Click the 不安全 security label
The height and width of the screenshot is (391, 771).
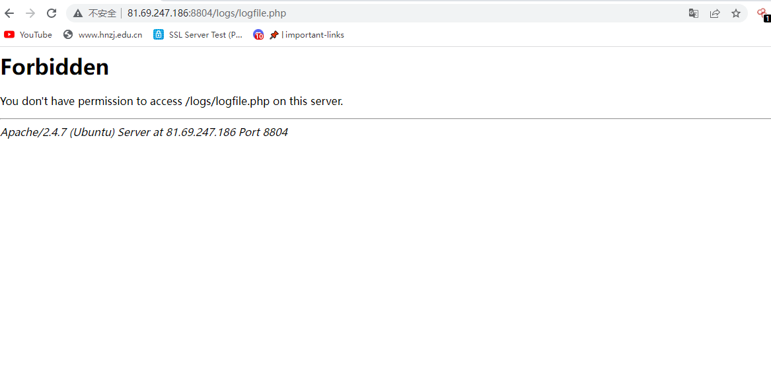point(102,13)
